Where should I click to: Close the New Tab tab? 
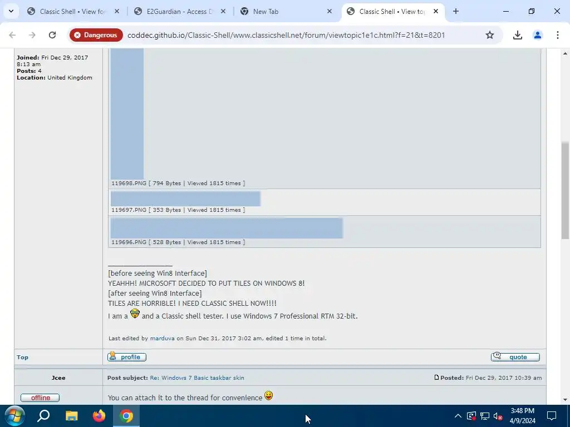tap(330, 11)
